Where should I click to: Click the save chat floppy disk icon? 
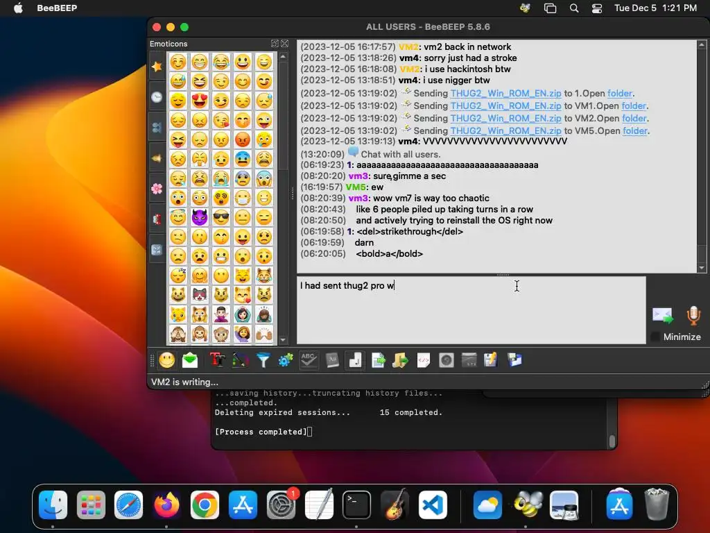click(x=514, y=361)
